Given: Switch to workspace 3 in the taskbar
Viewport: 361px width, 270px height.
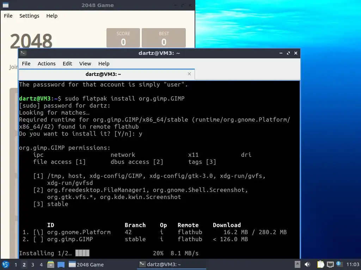Looking at the screenshot, I should (x=33, y=265).
